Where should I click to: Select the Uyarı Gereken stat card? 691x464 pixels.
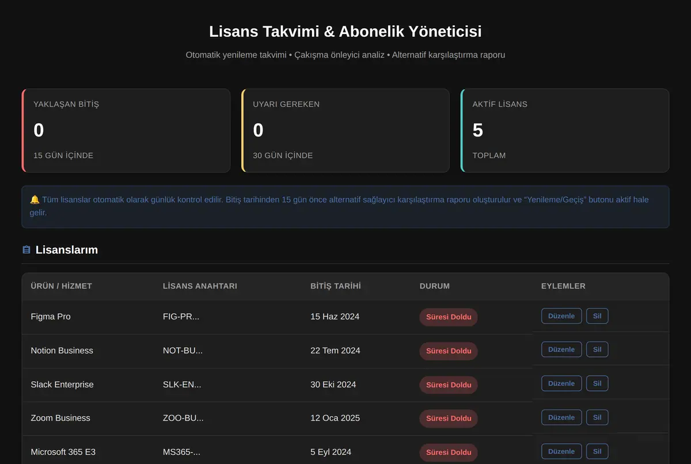pos(345,131)
